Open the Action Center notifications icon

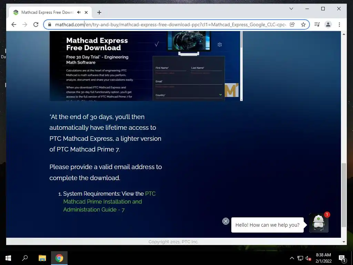342,258
